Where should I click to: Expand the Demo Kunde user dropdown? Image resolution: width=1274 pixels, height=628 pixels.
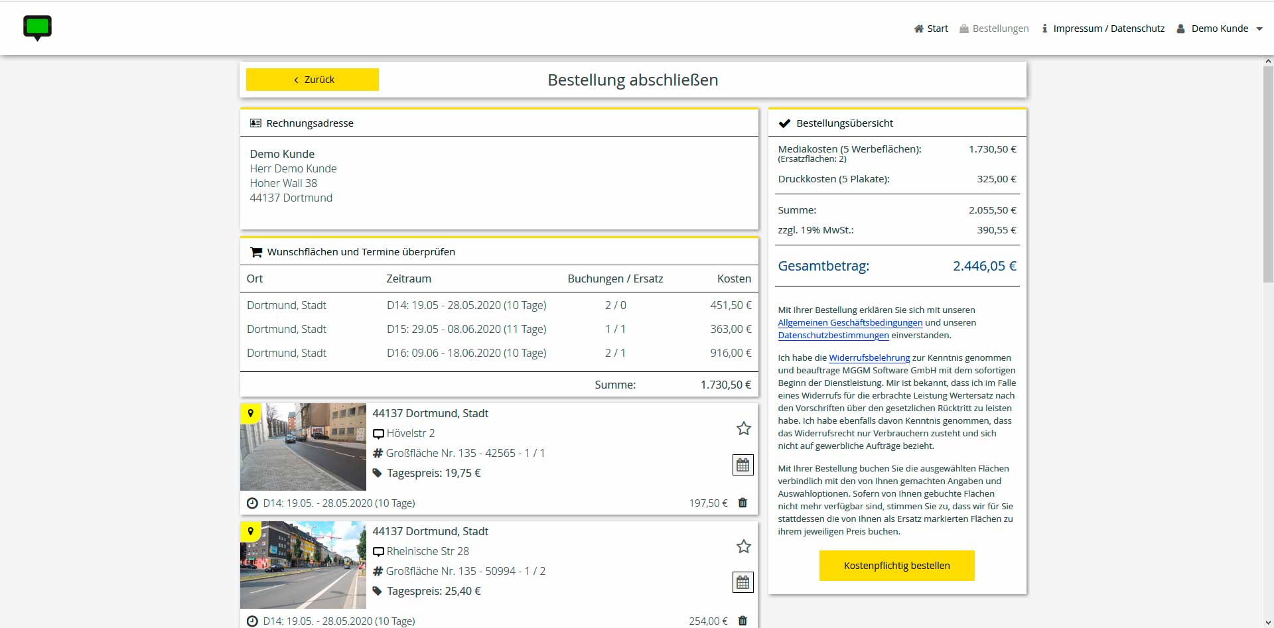coord(1220,29)
